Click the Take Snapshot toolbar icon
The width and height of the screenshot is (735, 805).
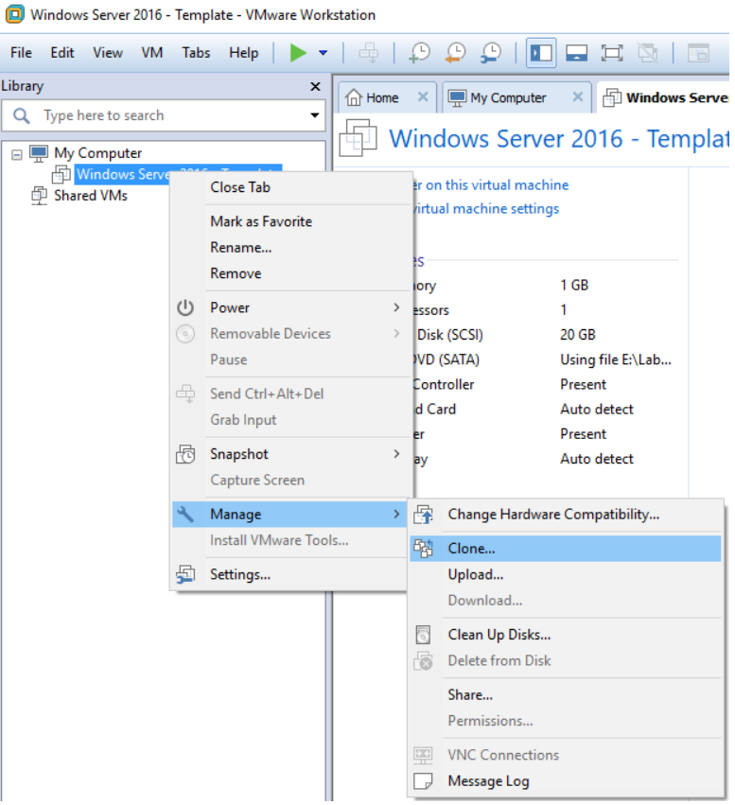pos(419,53)
